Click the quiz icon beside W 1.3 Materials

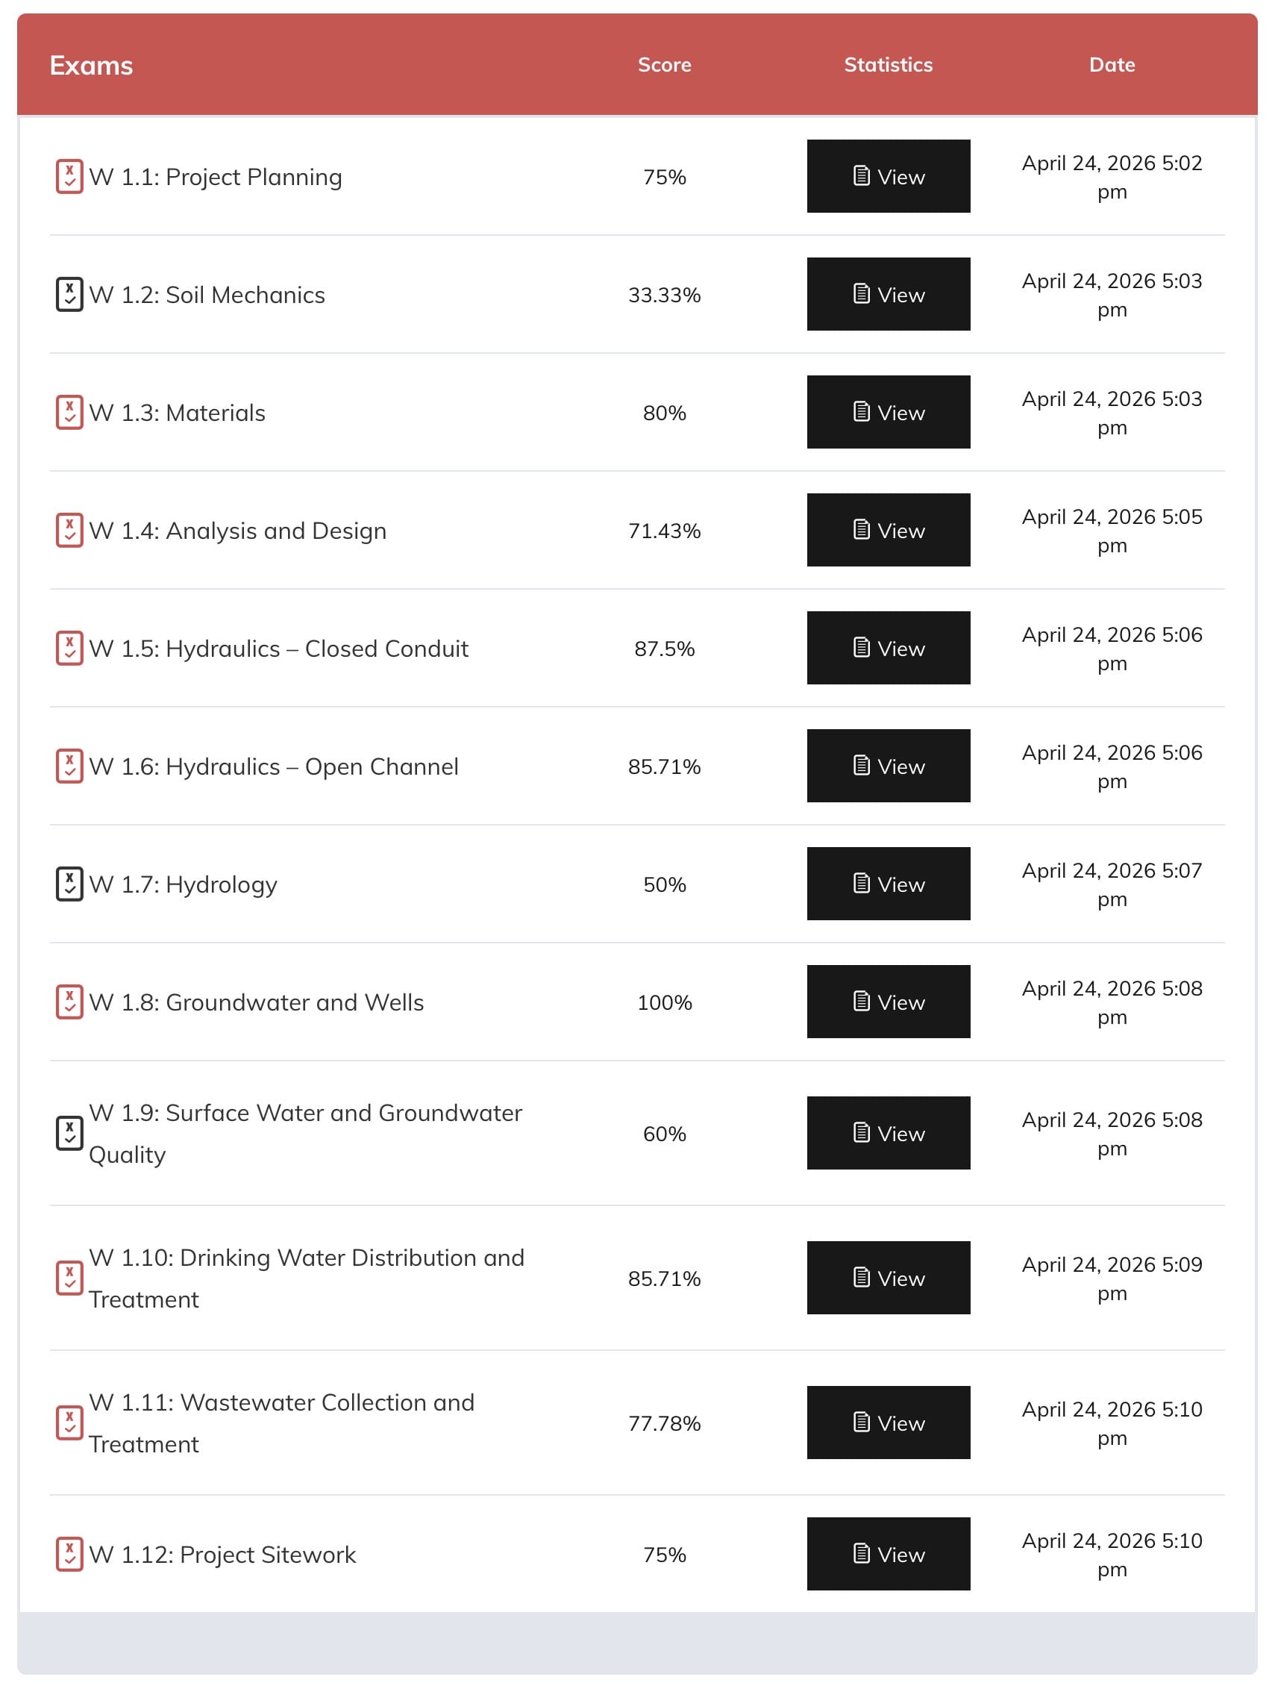[69, 412]
